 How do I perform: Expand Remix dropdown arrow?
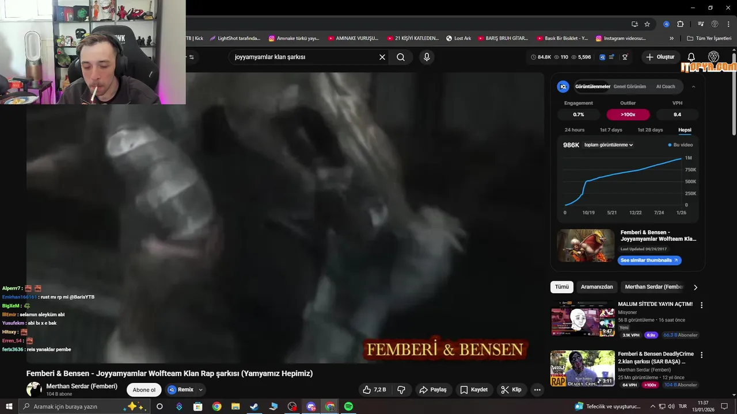coord(200,390)
